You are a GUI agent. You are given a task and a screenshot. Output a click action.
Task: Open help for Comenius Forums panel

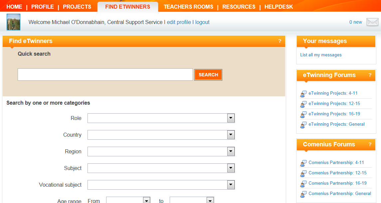click(x=370, y=145)
